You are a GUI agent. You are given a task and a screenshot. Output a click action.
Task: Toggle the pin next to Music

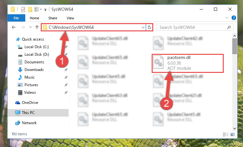(x=66, y=77)
